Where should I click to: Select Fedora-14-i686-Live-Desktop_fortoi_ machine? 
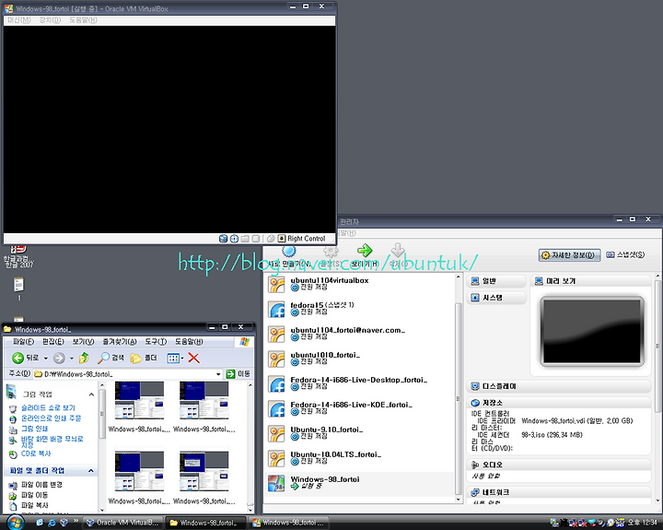tap(359, 383)
